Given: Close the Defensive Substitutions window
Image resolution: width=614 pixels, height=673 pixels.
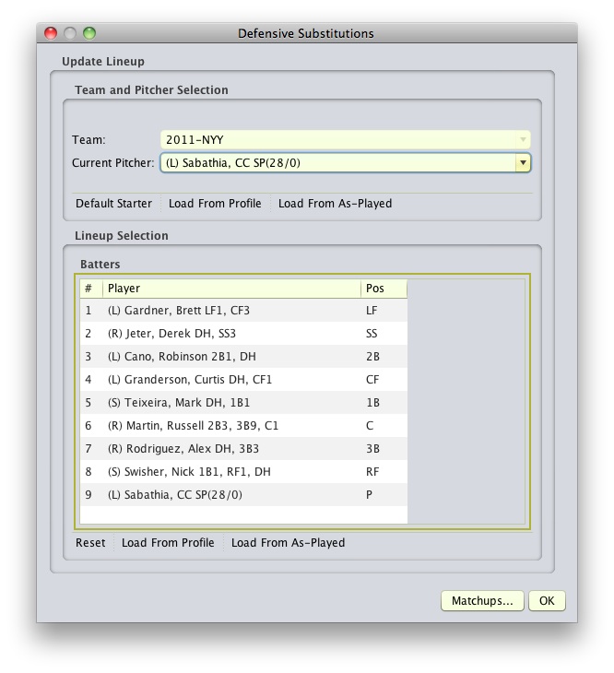Looking at the screenshot, I should (51, 33).
